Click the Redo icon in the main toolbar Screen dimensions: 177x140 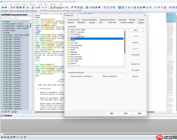pos(46,7)
